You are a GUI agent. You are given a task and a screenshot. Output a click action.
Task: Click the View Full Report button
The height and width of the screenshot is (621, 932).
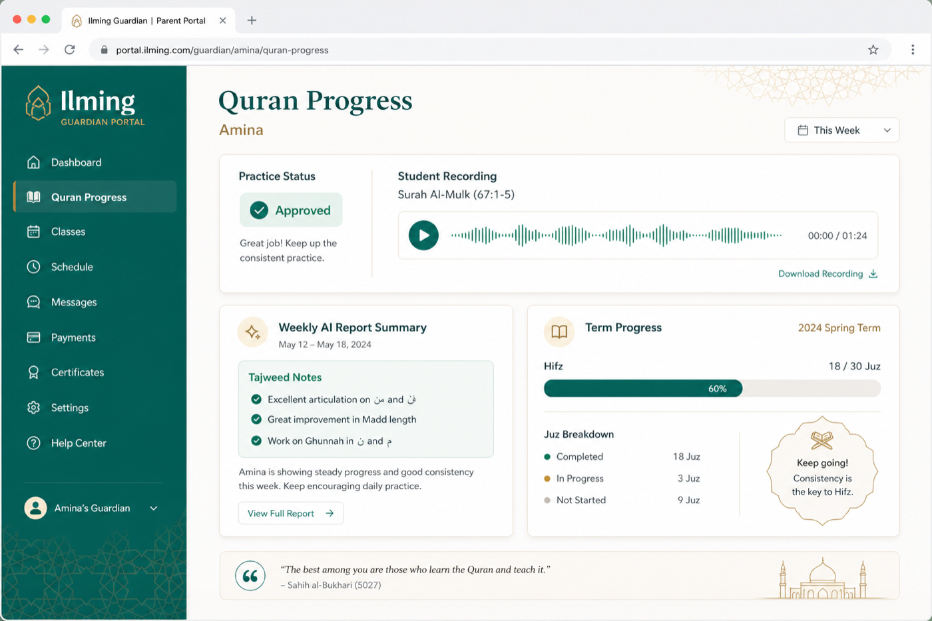(291, 513)
